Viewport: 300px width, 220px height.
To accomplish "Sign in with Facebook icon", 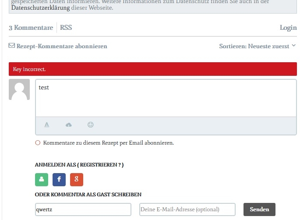I will (59, 180).
